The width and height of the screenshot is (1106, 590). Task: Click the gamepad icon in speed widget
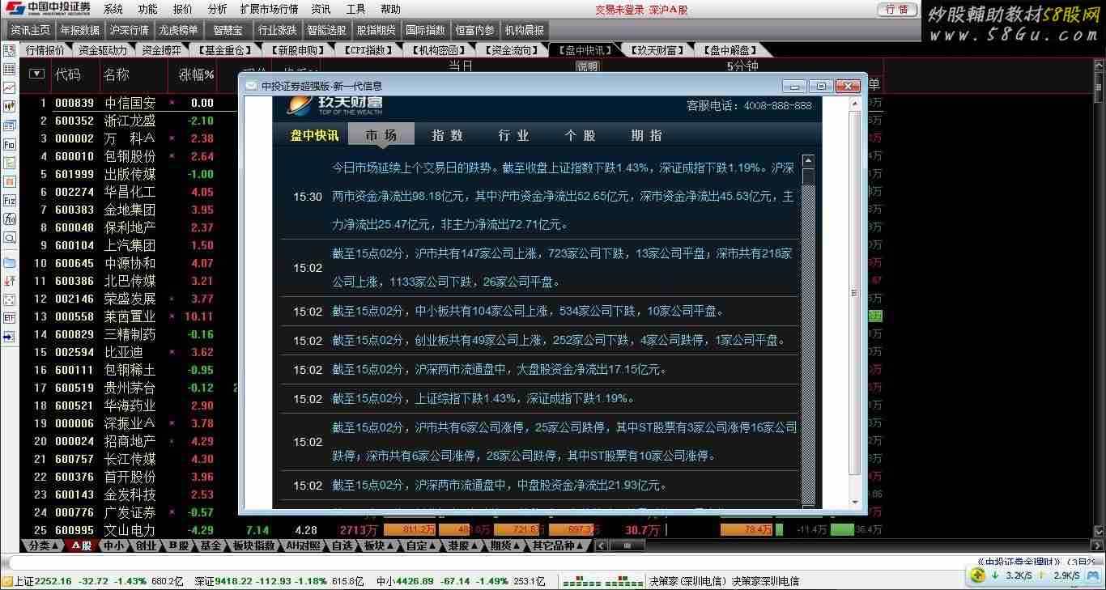point(1095,575)
